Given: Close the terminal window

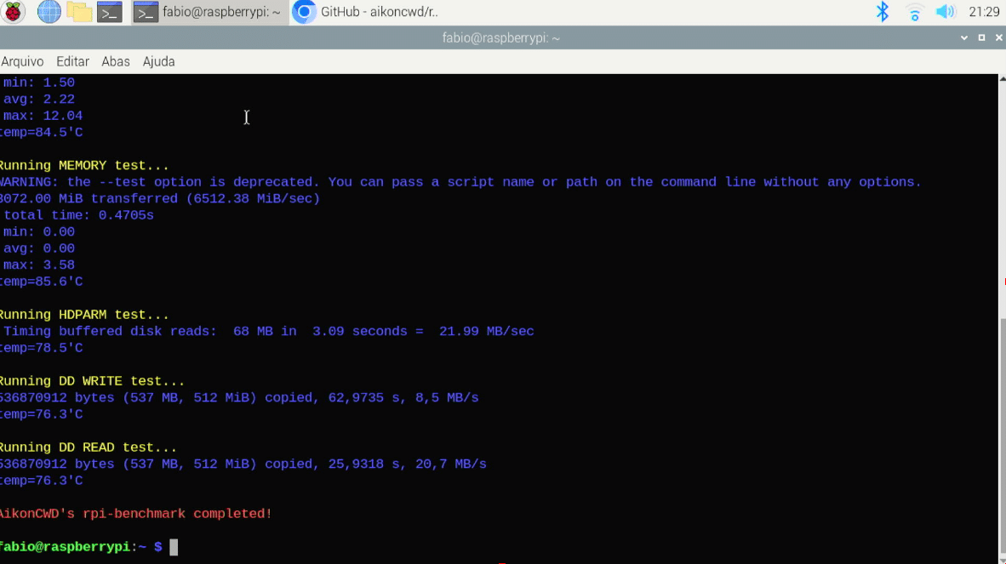Looking at the screenshot, I should 997,38.
